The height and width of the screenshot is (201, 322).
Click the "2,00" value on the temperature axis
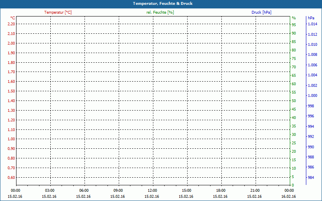11,43
